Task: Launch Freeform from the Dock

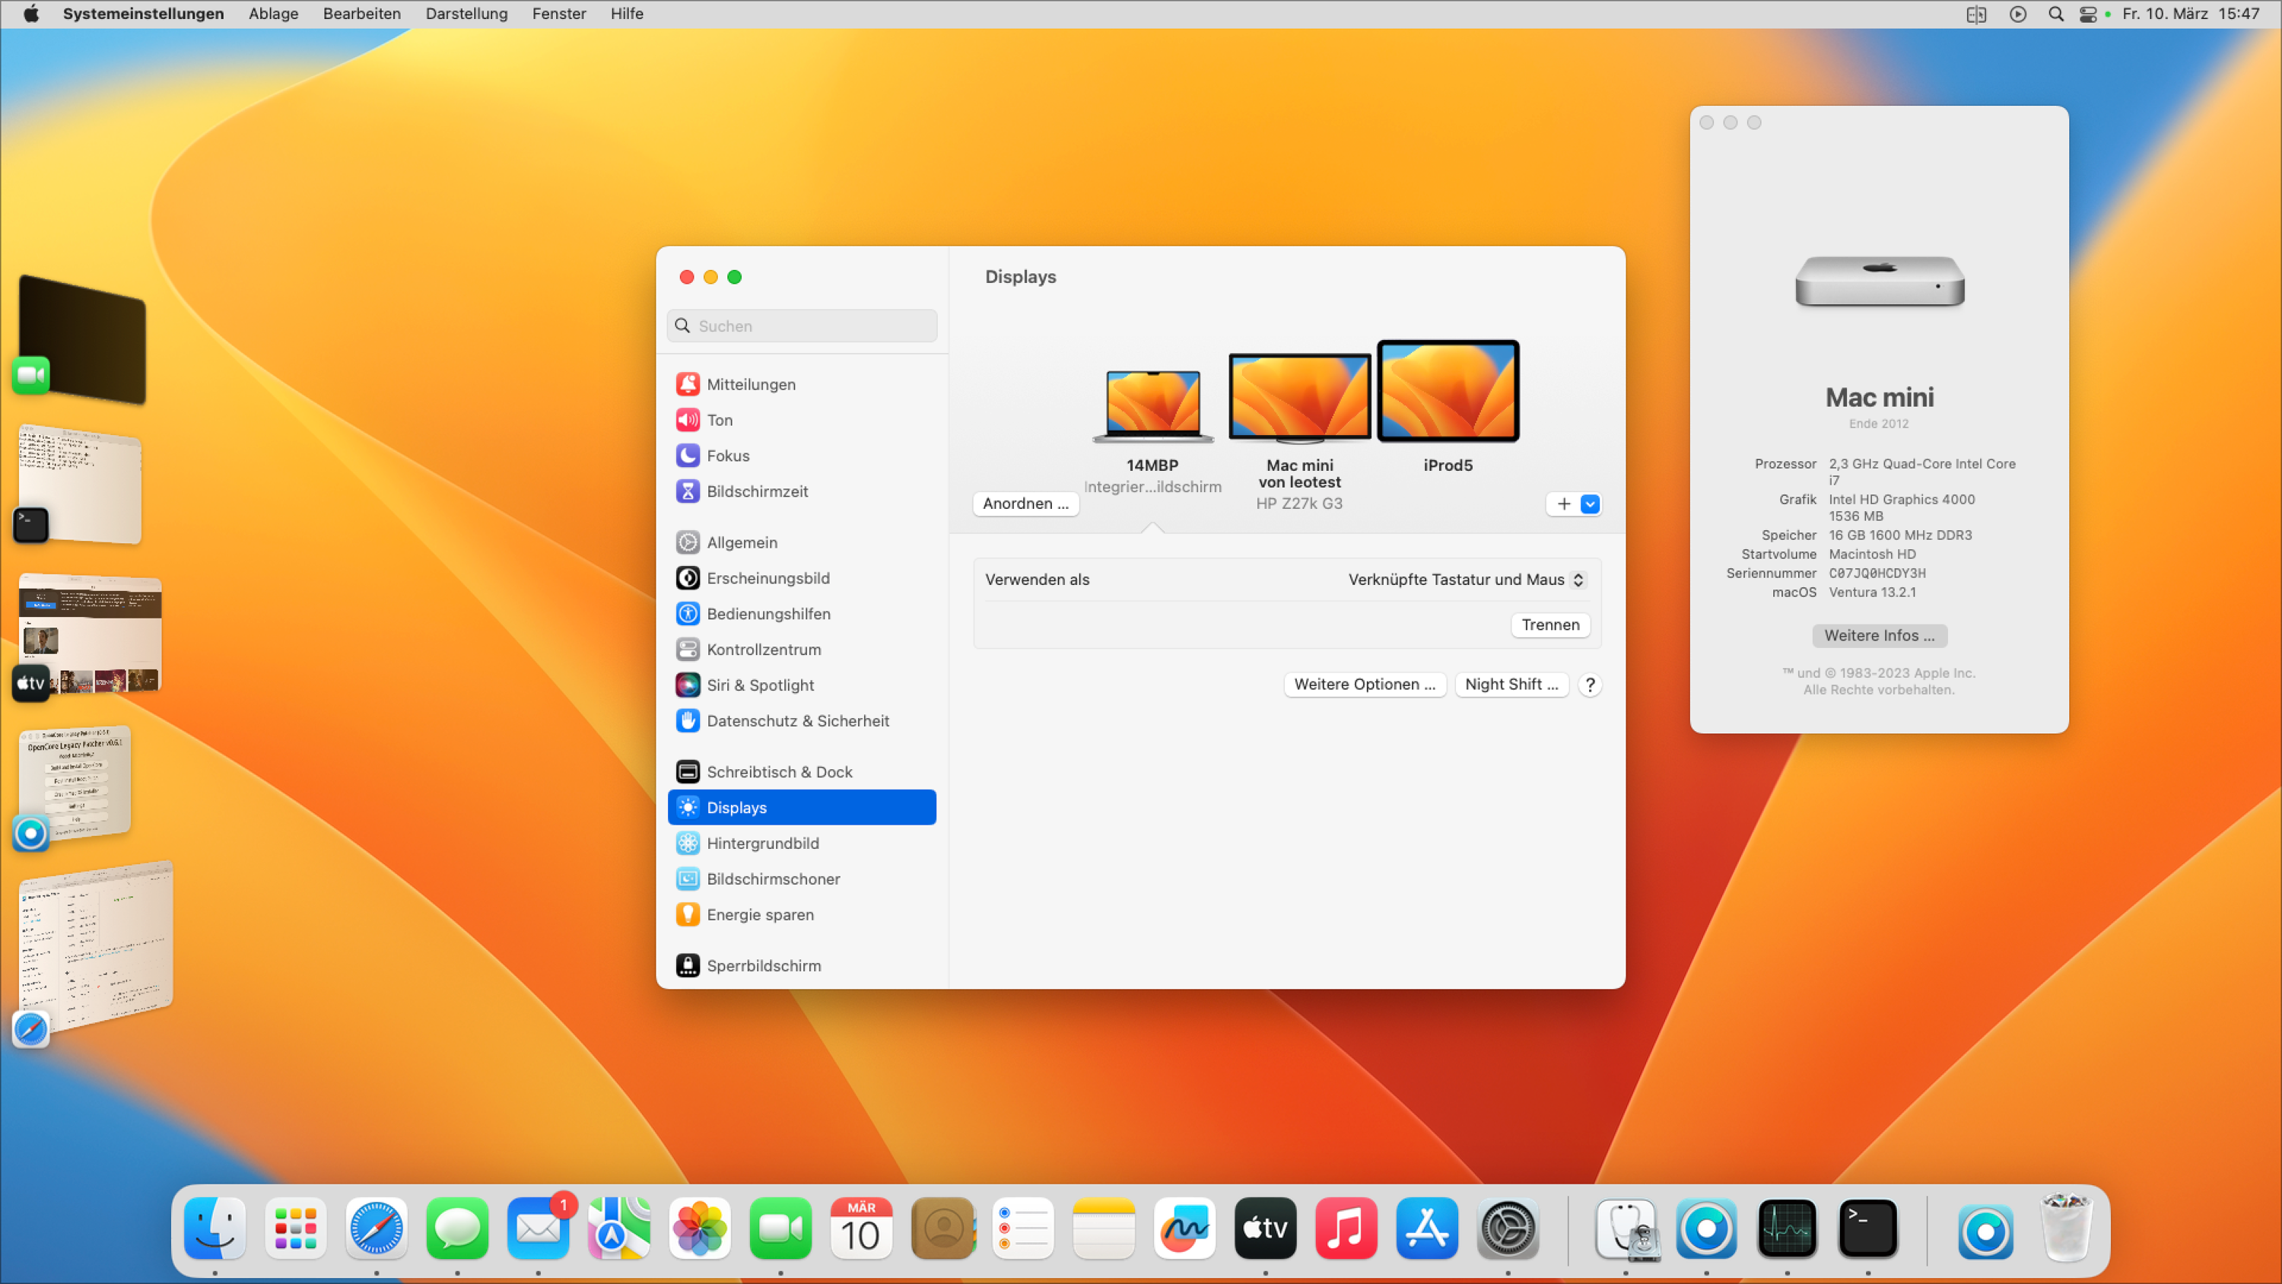Action: [1184, 1229]
